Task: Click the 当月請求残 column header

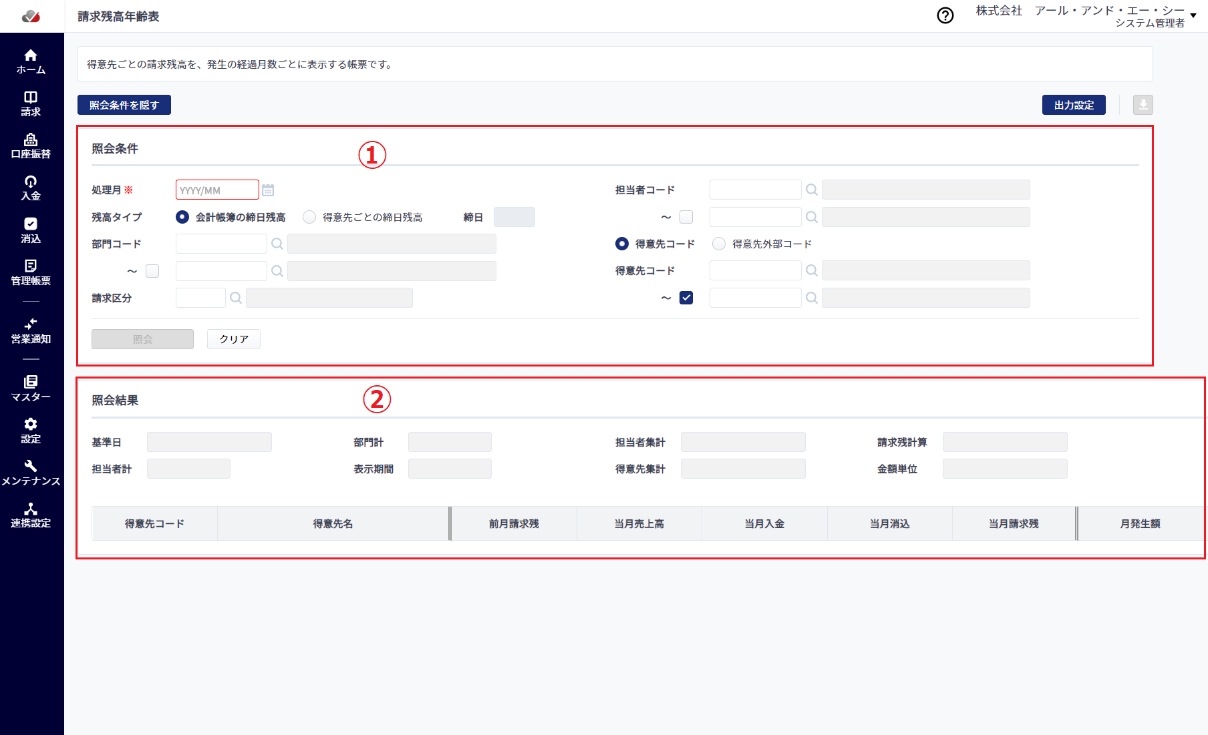Action: point(1014,523)
